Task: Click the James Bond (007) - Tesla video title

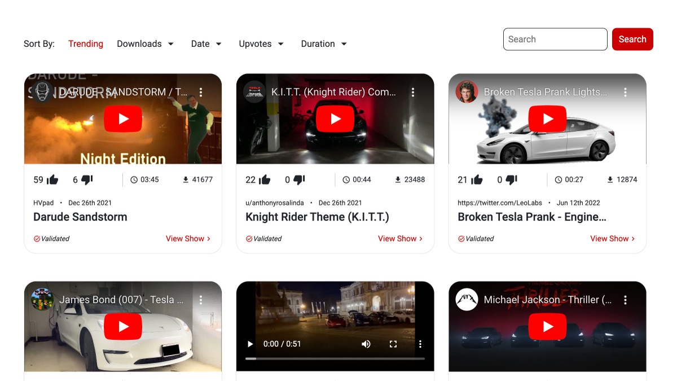Action: point(121,300)
